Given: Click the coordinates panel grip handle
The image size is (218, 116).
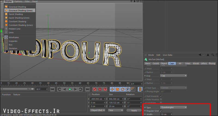Looking at the screenshot, I should coord(89,94).
